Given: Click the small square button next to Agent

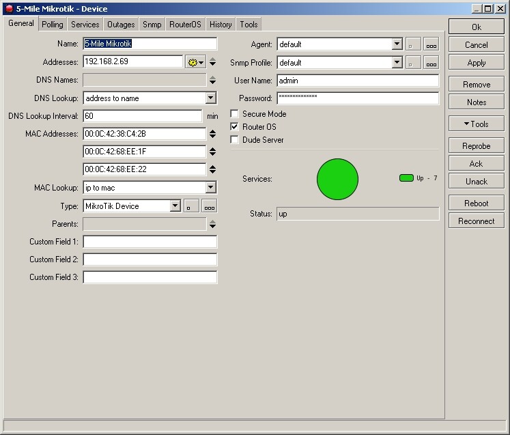Looking at the screenshot, I should [x=413, y=44].
